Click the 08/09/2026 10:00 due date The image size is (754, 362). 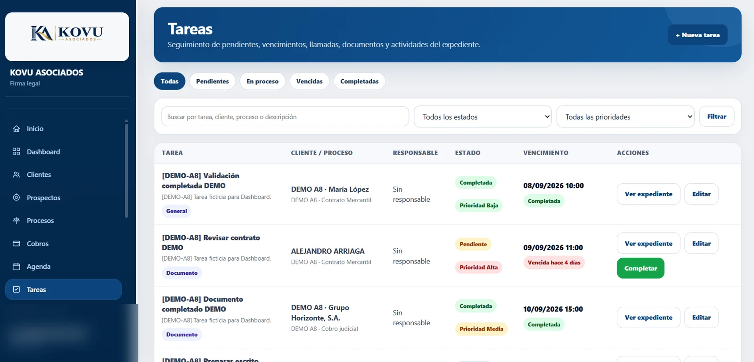[553, 186]
